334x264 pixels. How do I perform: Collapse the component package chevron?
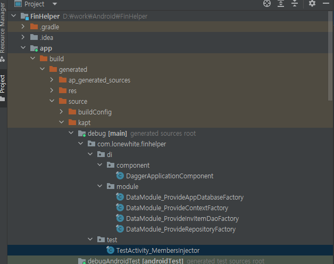[x=99, y=164]
